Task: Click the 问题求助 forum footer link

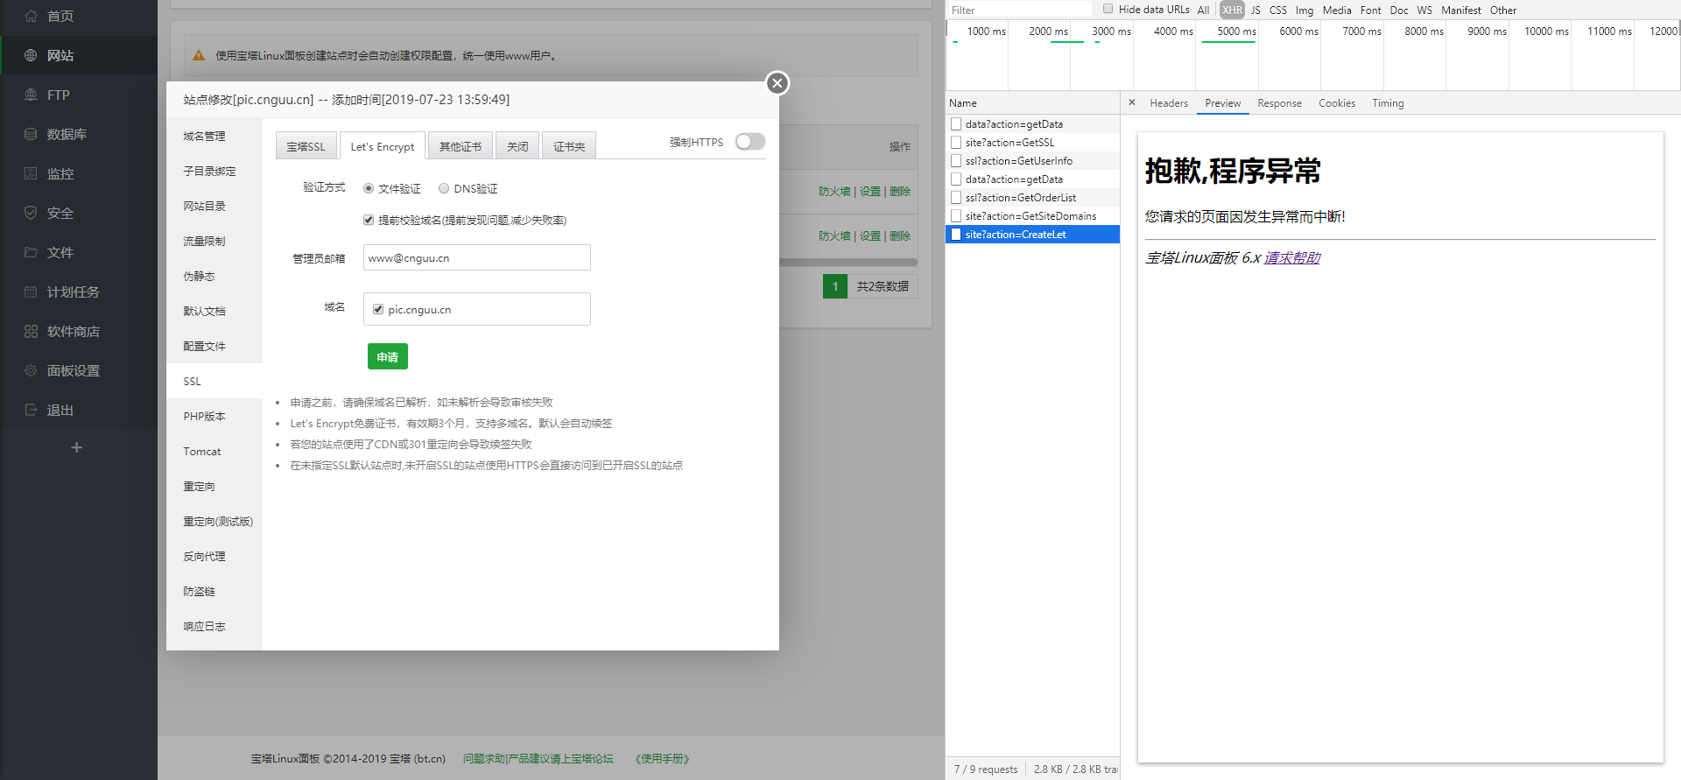Action: 538,759
